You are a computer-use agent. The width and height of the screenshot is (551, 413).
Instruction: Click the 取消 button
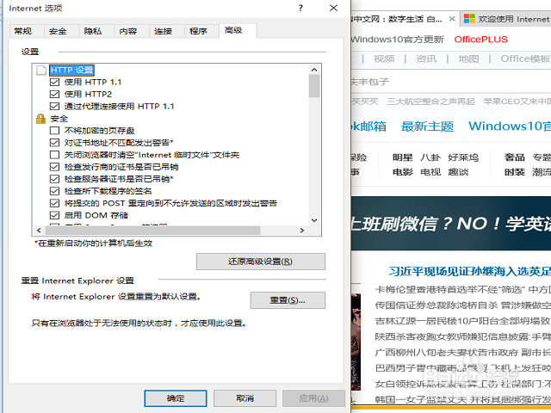pyautogui.click(x=245, y=398)
